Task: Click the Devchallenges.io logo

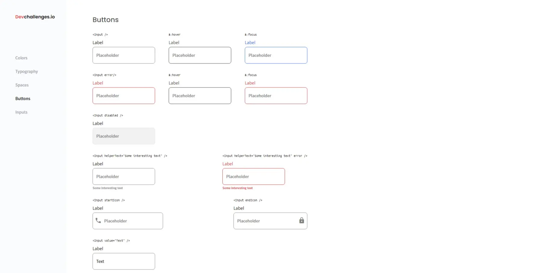Action: [x=35, y=17]
